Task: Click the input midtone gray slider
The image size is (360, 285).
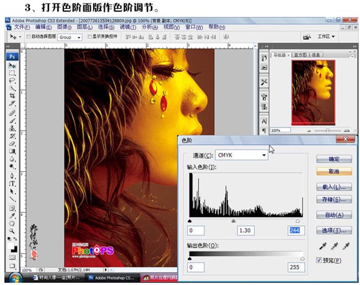Action: click(x=233, y=221)
